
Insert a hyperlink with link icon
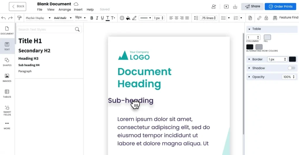259,18
